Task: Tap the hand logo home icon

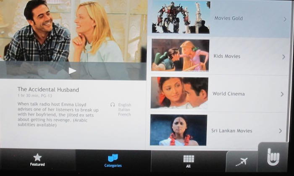Action: [273, 157]
